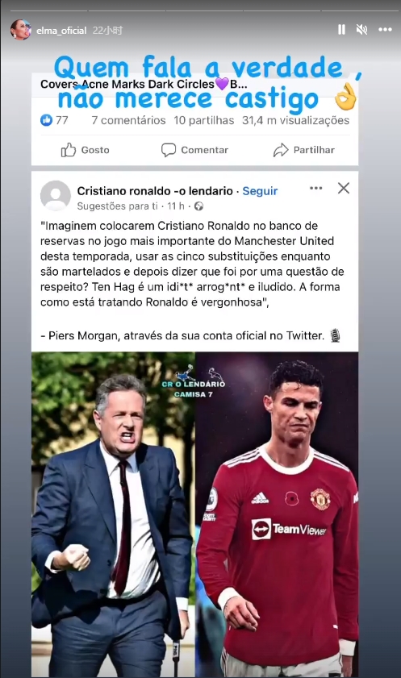This screenshot has height=678, width=401.
Task: Open the blue like reaction icon
Action: [46, 120]
